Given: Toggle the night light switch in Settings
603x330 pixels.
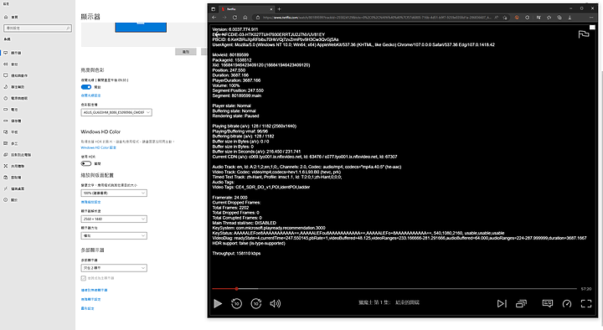Looking at the screenshot, I should click(x=86, y=87).
